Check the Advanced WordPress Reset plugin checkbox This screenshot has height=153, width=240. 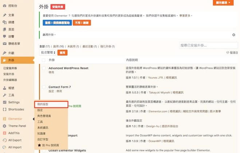point(44,68)
